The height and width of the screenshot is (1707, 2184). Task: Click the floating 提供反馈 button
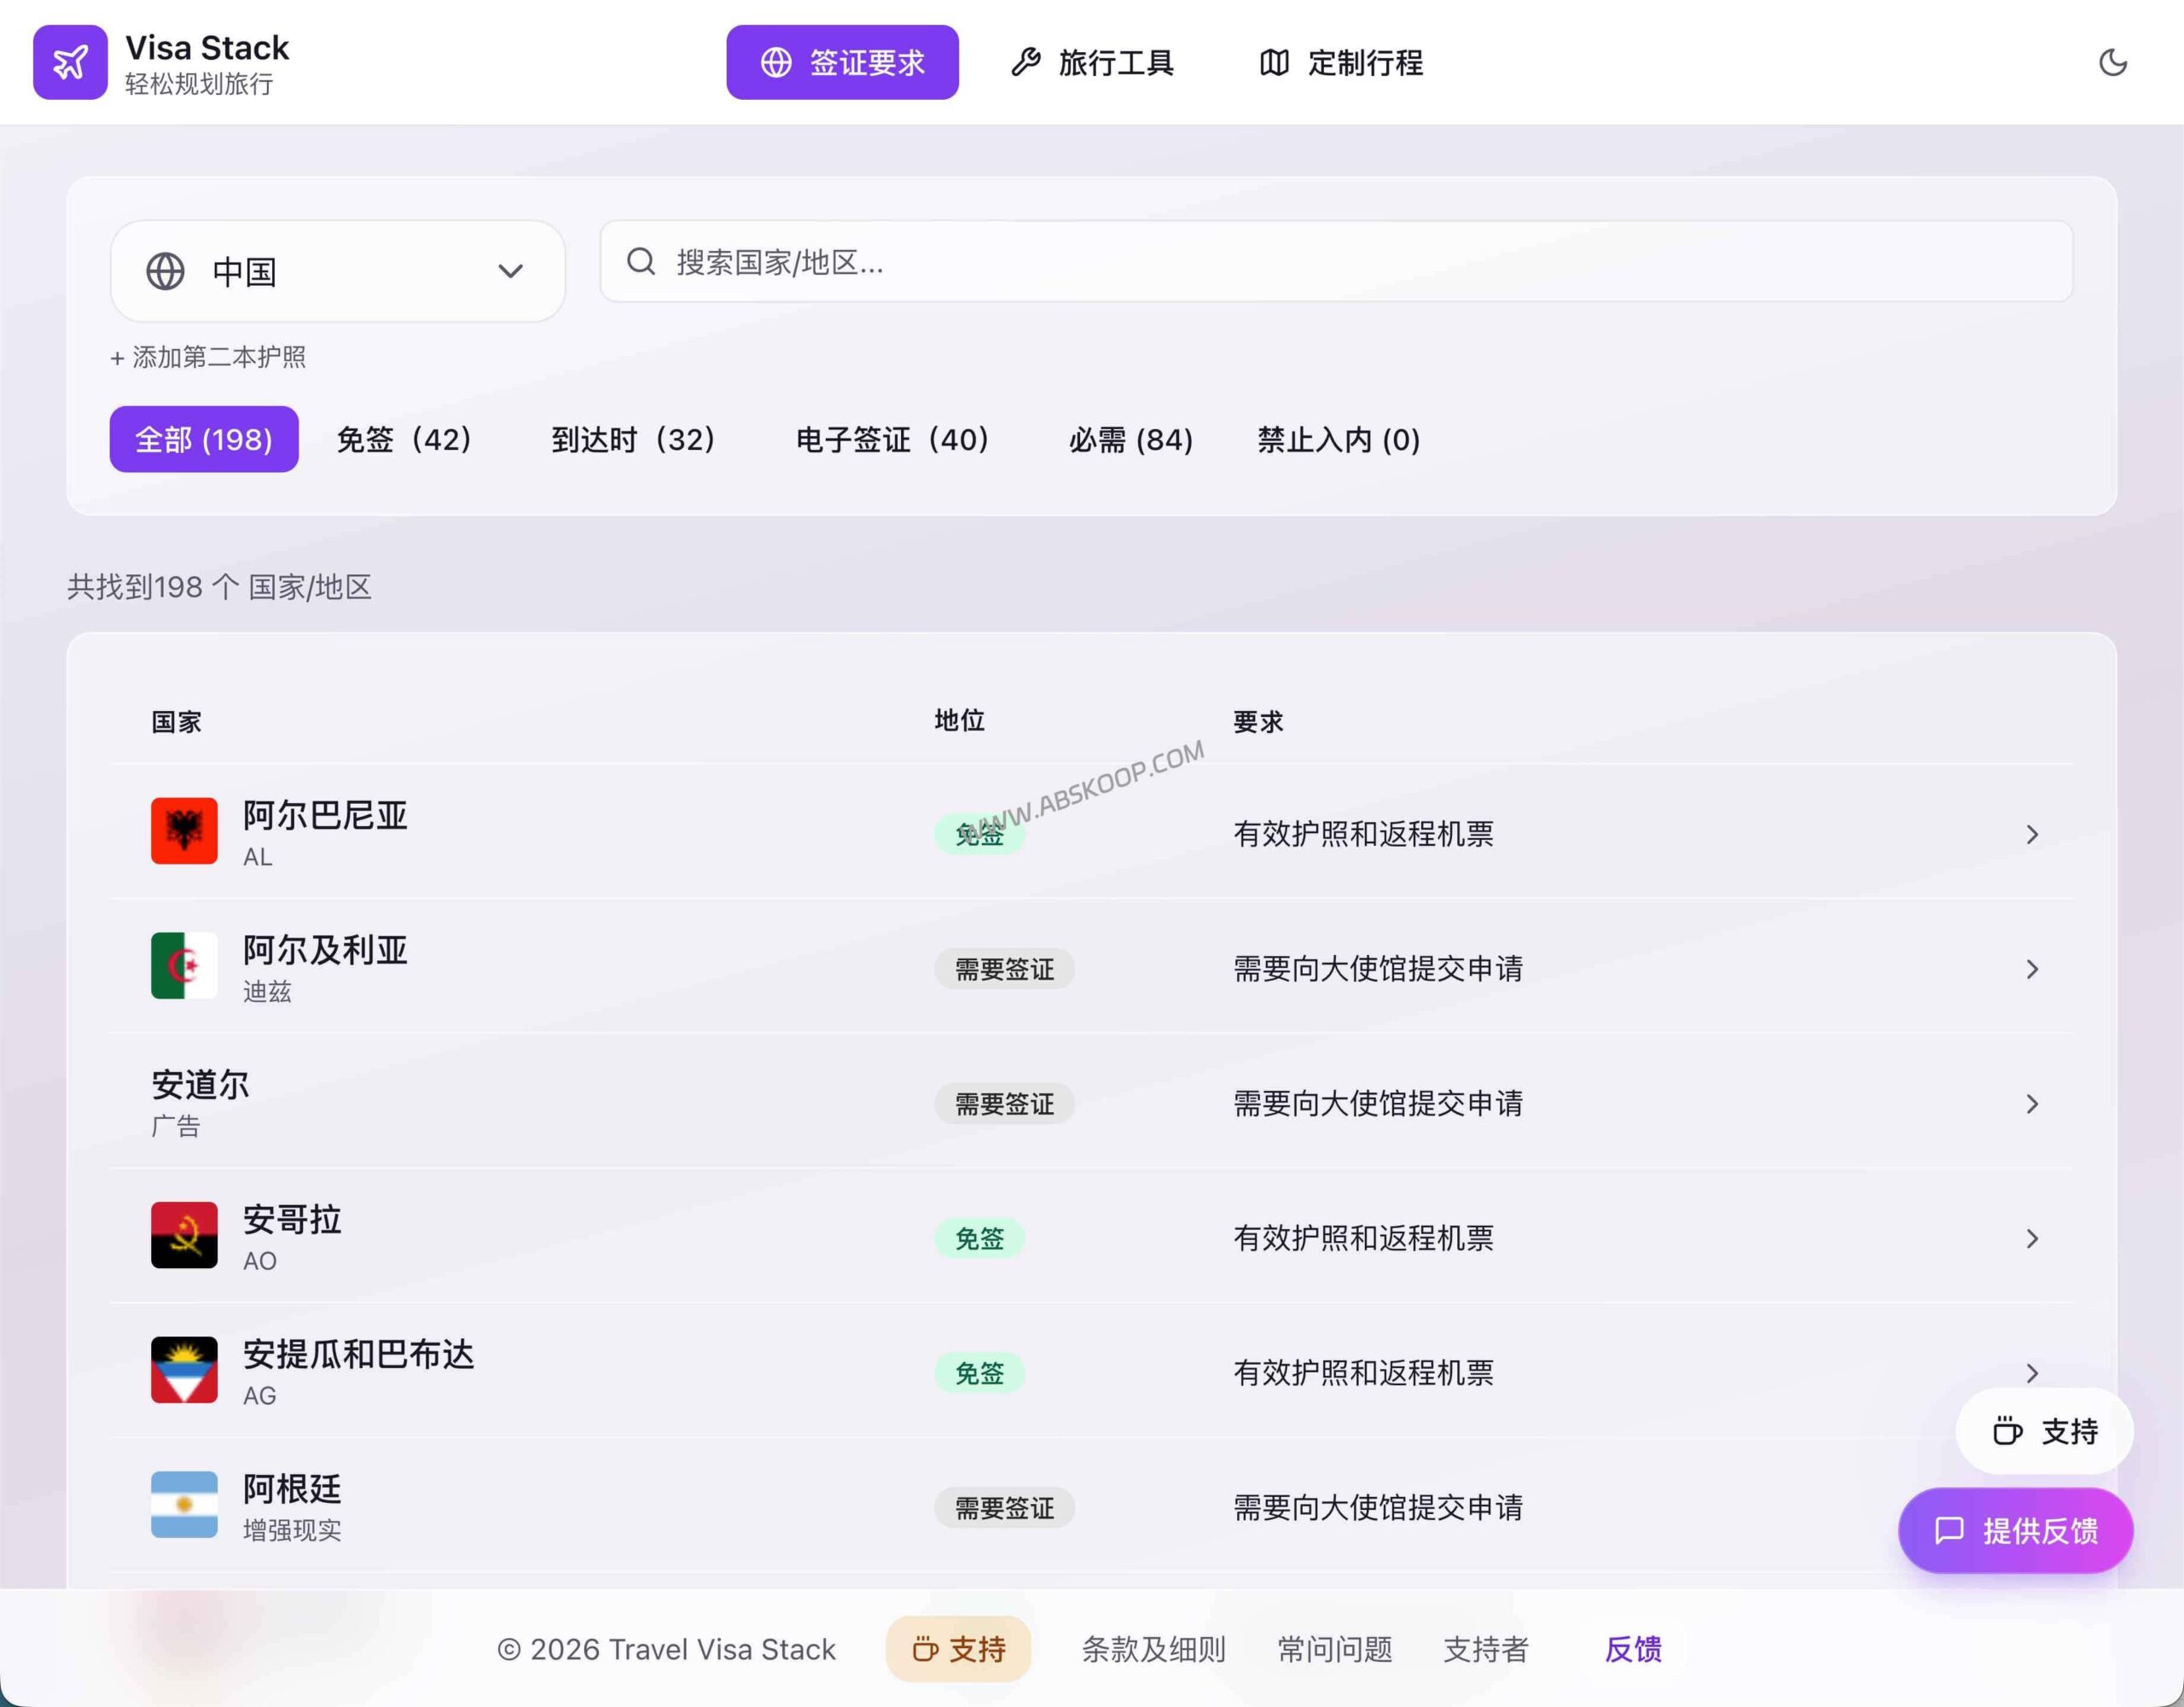tap(2015, 1529)
